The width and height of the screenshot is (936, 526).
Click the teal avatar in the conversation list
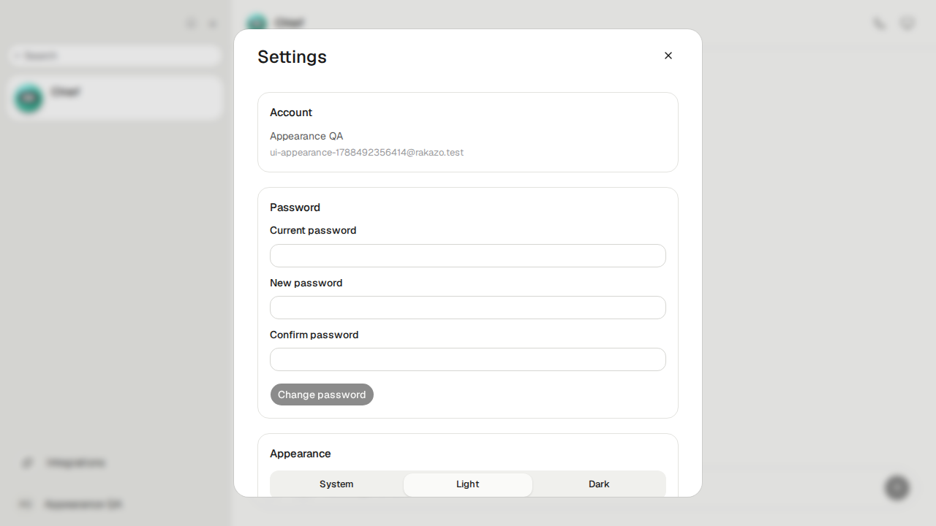(29, 98)
